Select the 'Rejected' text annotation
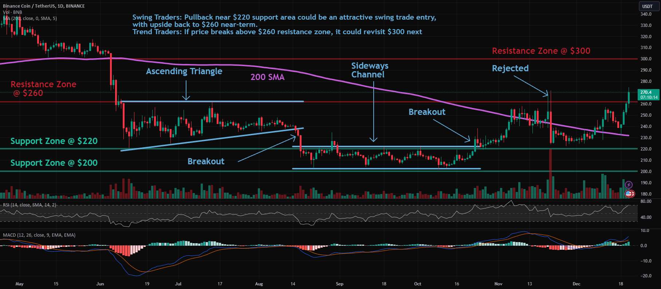 510,68
